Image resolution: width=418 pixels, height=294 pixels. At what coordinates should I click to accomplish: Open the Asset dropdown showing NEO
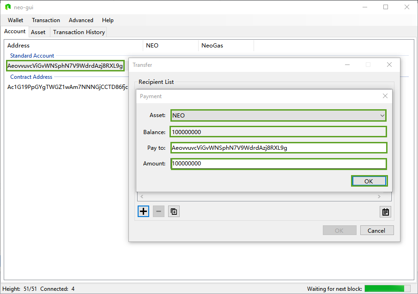point(279,116)
